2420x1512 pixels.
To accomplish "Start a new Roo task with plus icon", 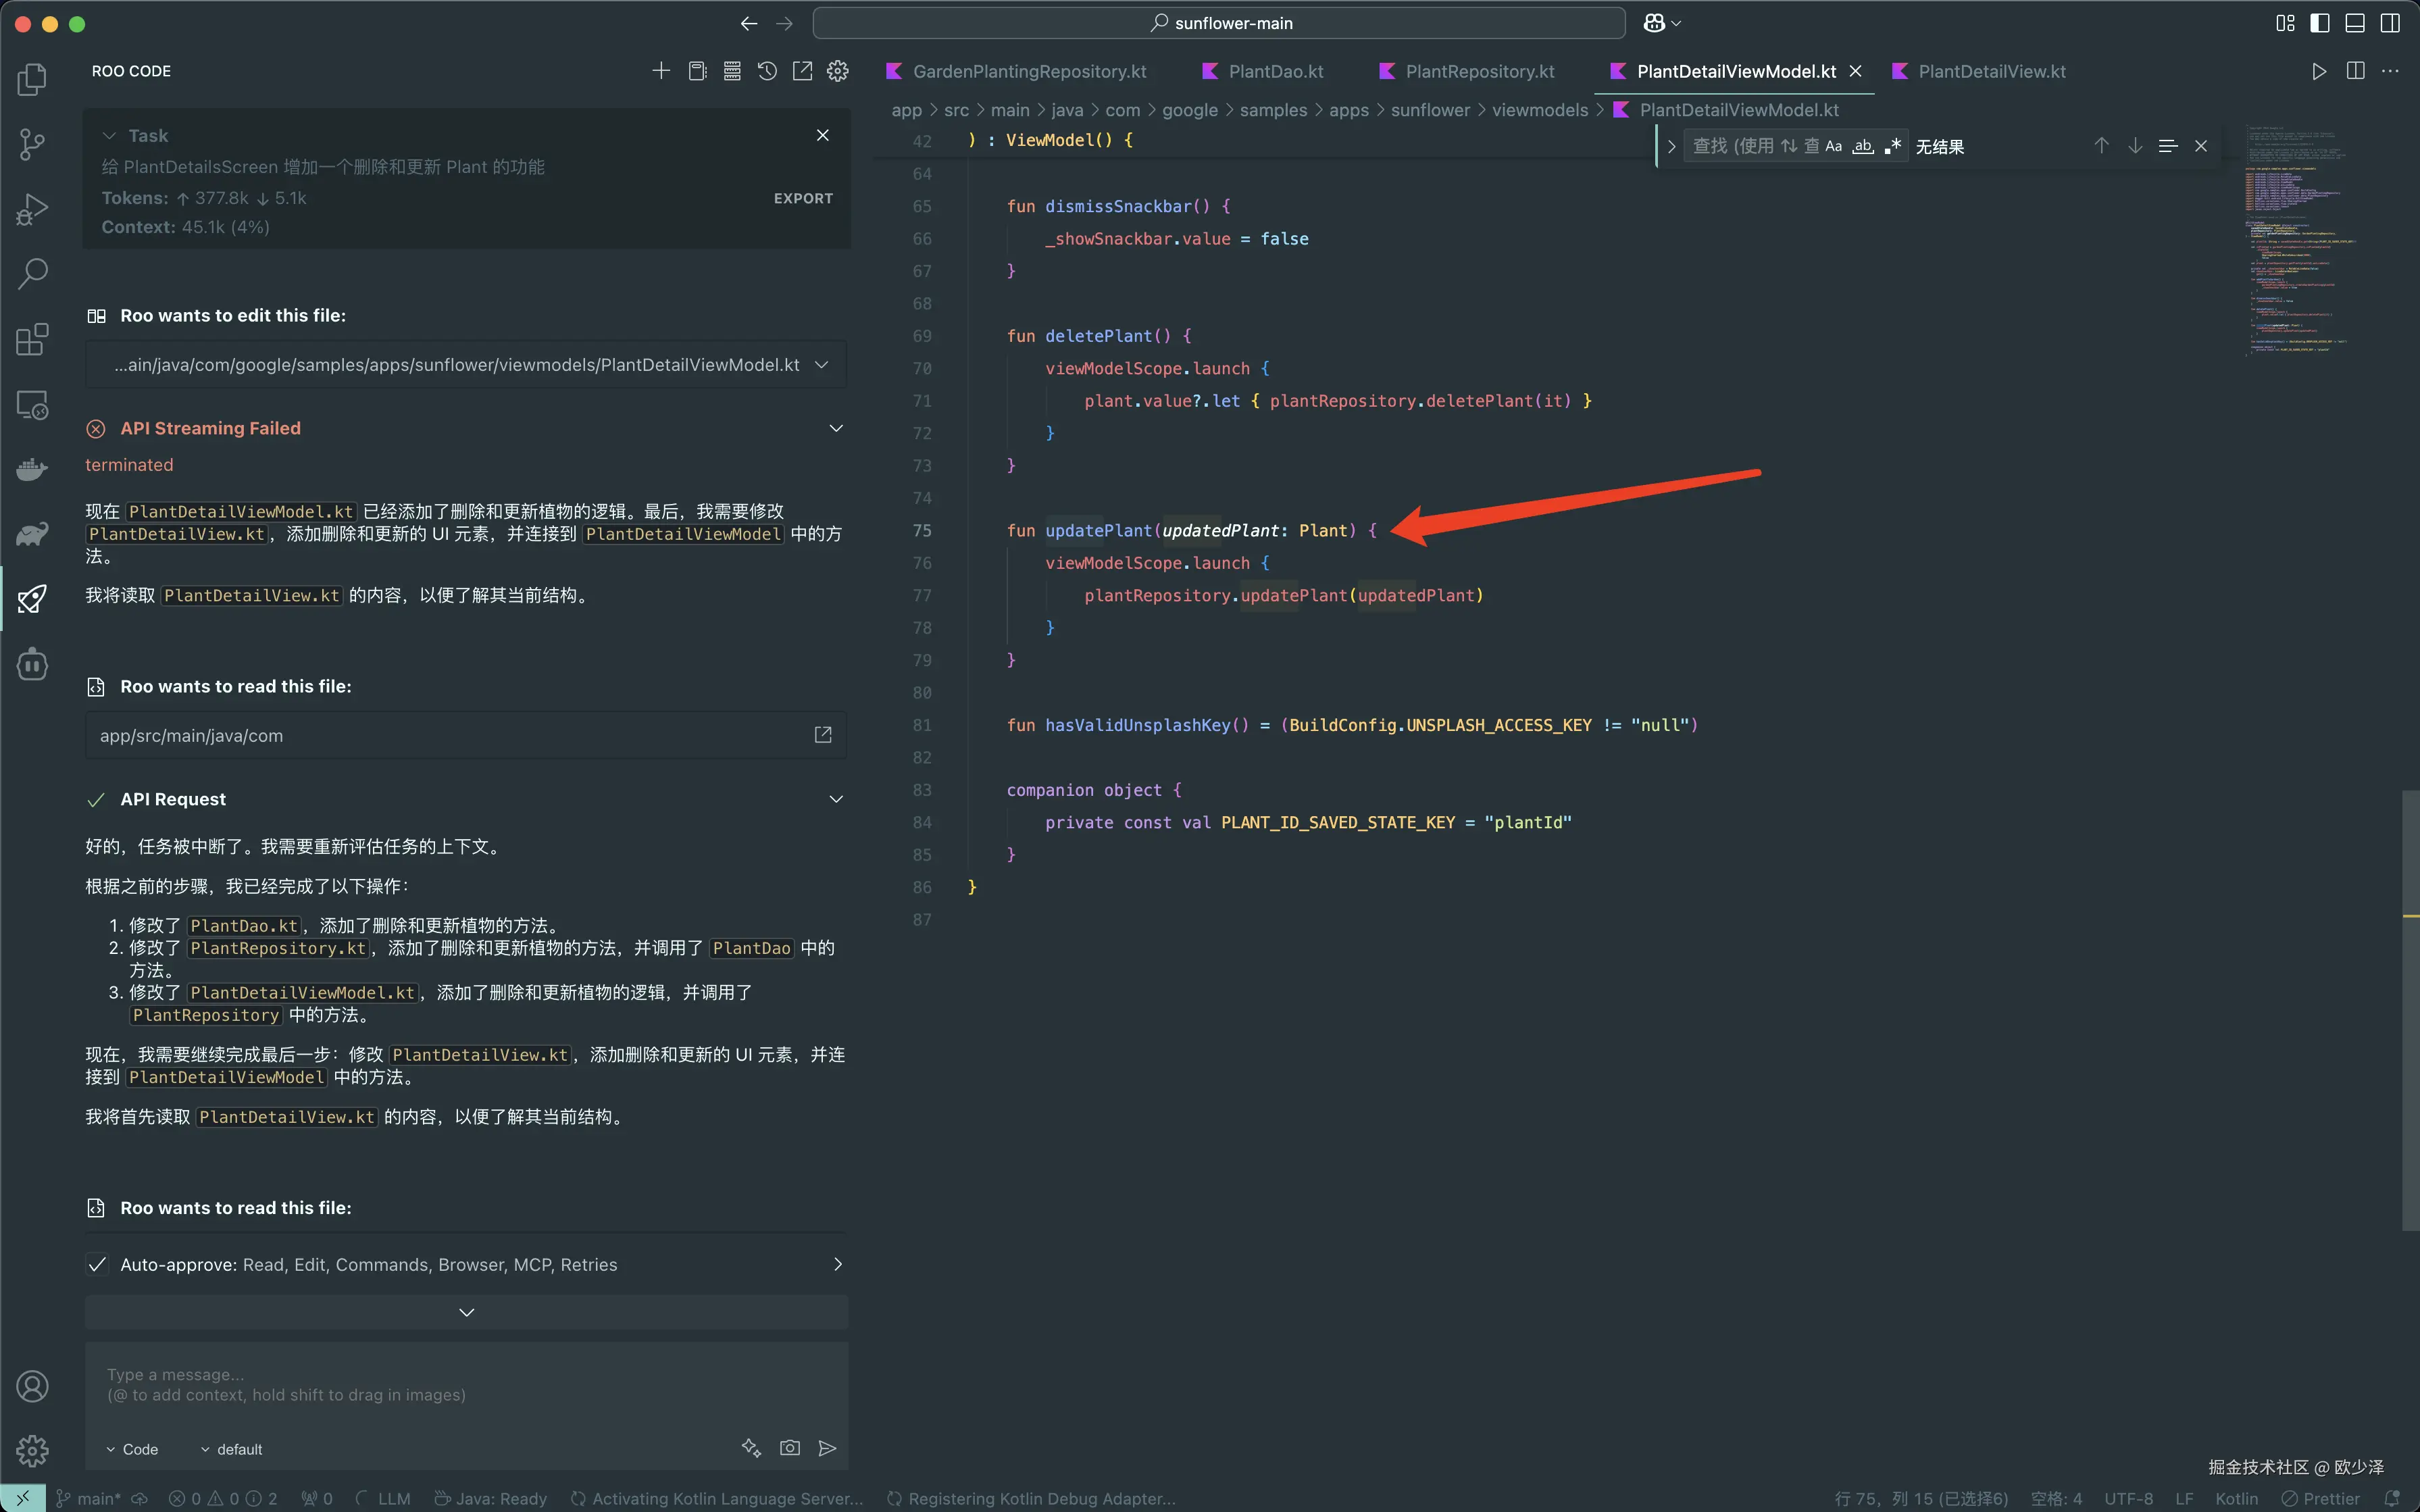I will tap(661, 71).
